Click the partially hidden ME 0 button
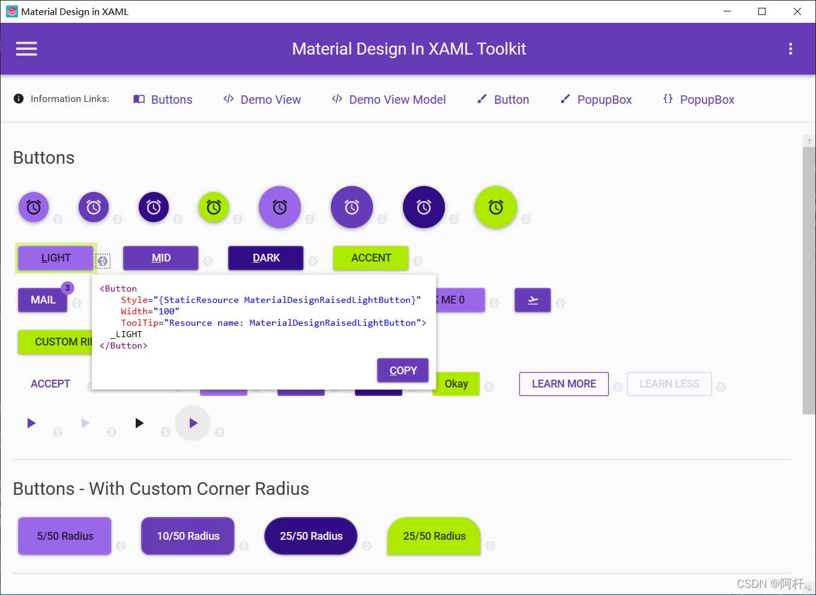This screenshot has height=595, width=816. (460, 300)
